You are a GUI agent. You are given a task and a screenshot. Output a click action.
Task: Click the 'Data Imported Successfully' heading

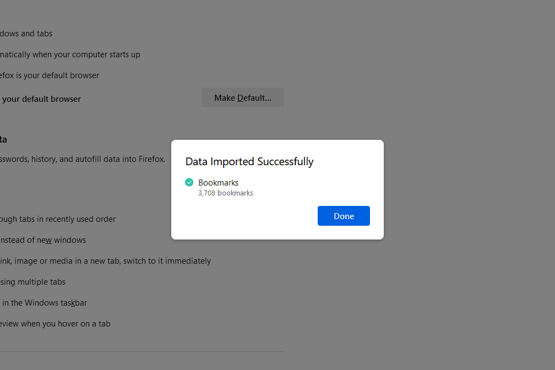(x=249, y=161)
